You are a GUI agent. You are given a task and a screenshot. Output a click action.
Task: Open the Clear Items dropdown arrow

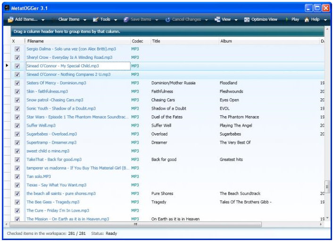pos(85,20)
